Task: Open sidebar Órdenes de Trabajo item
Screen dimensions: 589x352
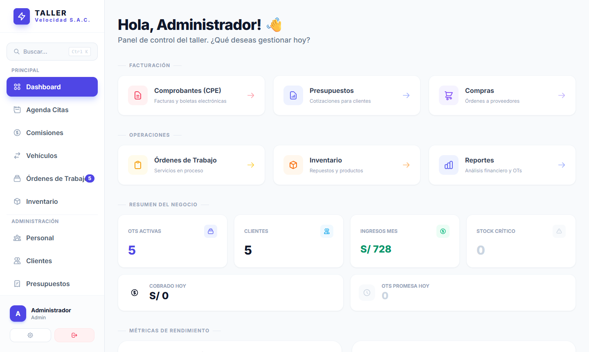Action: click(x=52, y=178)
